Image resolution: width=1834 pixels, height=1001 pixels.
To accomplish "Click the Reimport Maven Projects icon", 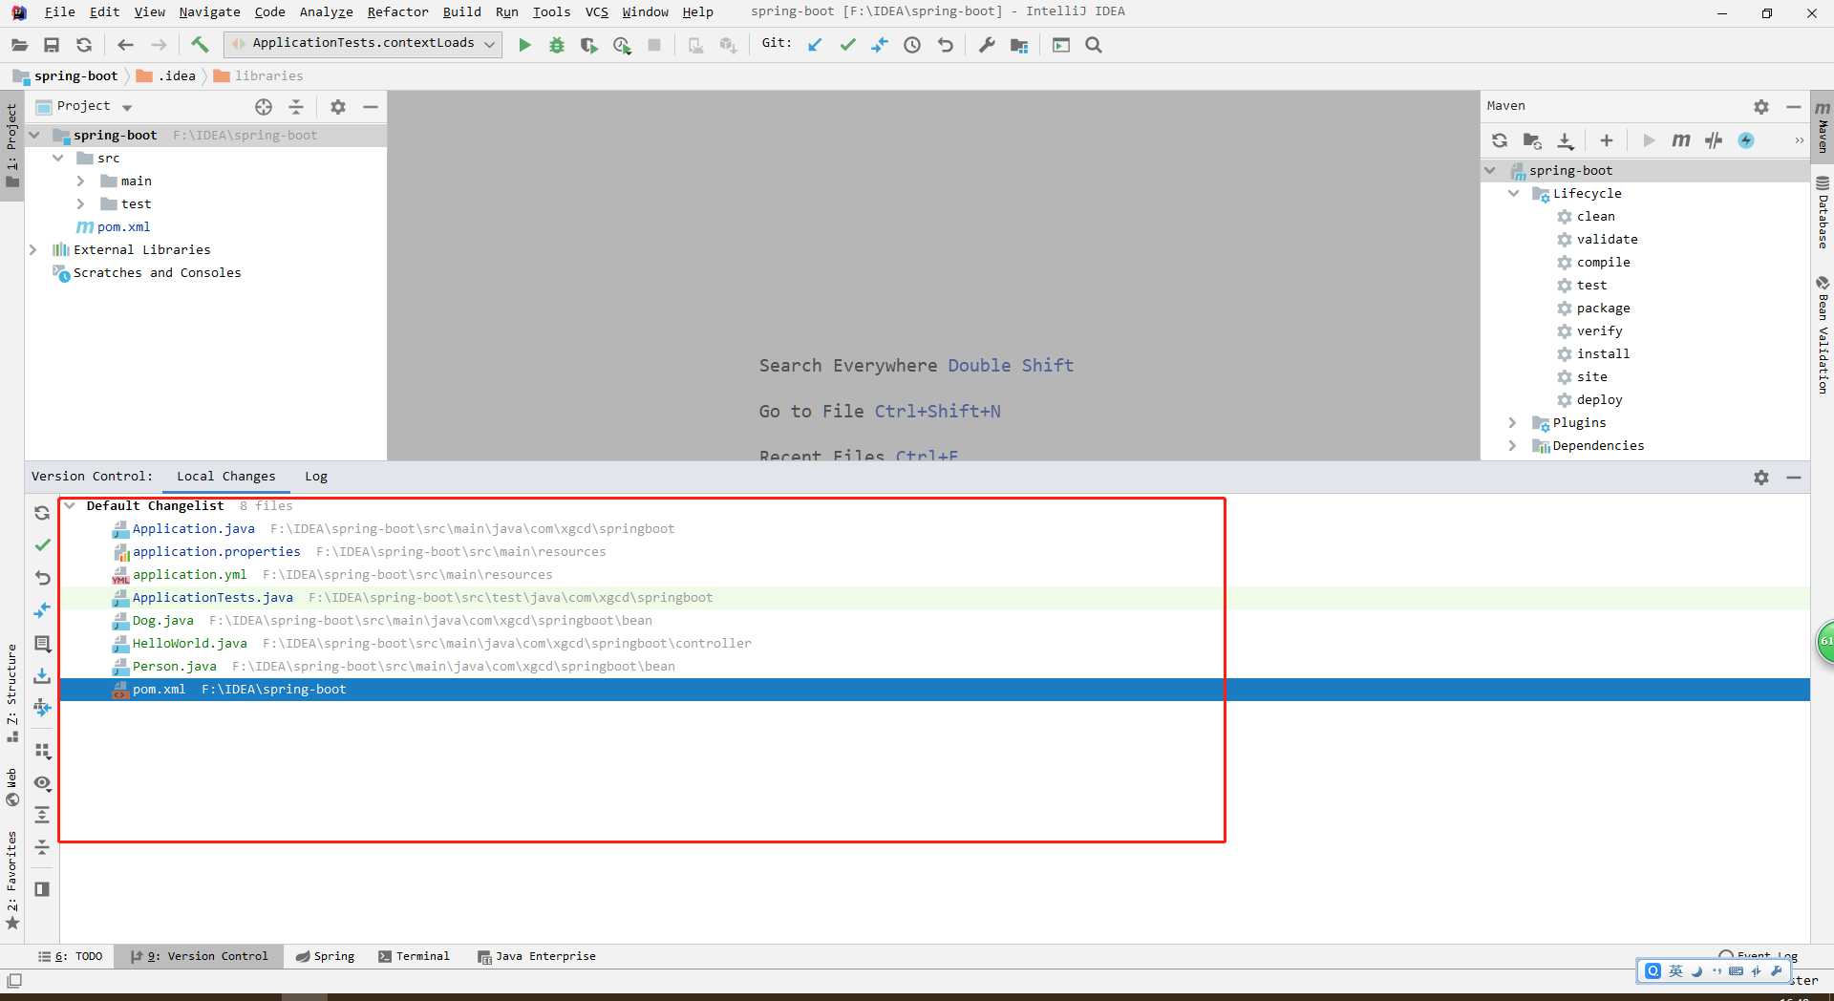I will (1500, 140).
